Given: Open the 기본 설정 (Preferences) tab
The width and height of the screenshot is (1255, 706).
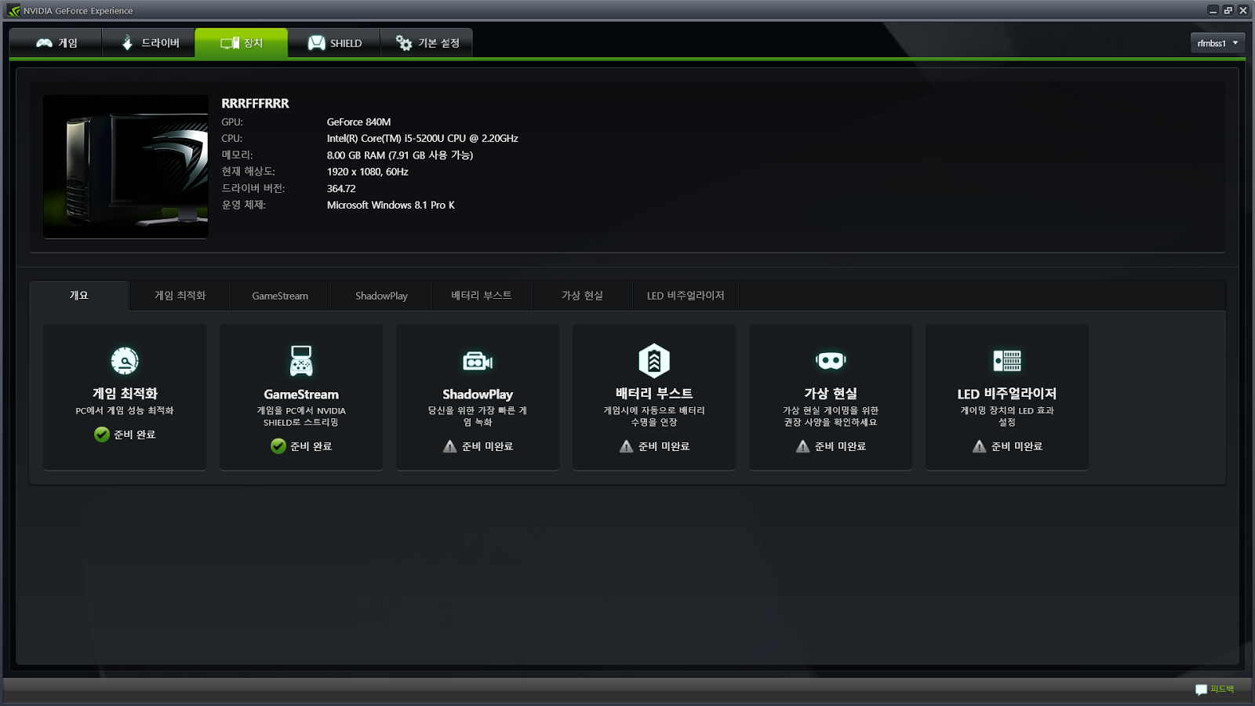Looking at the screenshot, I should [x=427, y=43].
